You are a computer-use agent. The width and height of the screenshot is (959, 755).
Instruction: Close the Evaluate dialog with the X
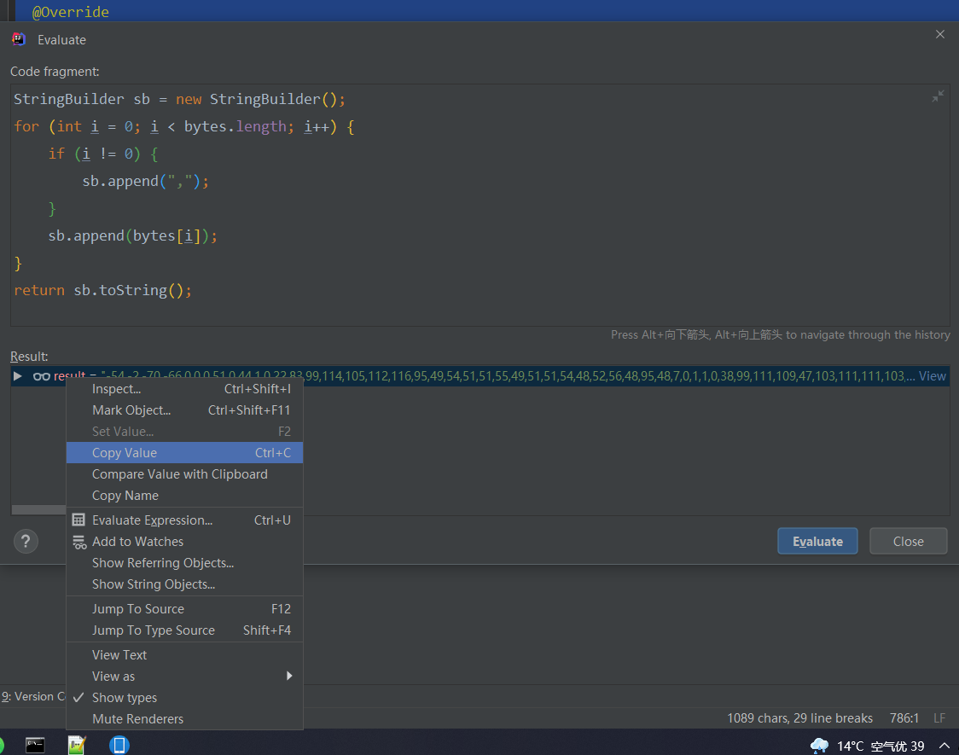coord(940,34)
